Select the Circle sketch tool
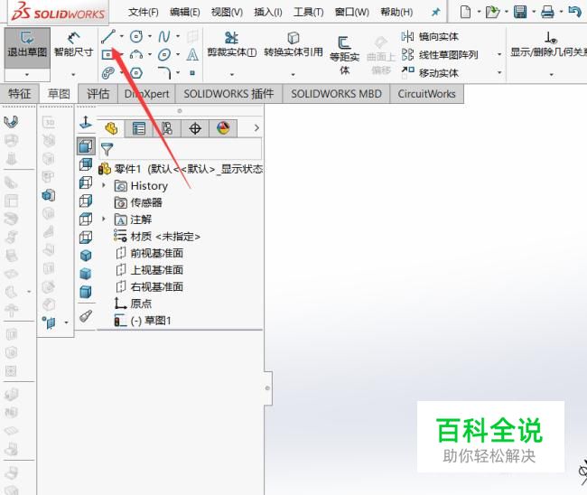This screenshot has height=495, width=587. coord(135,36)
